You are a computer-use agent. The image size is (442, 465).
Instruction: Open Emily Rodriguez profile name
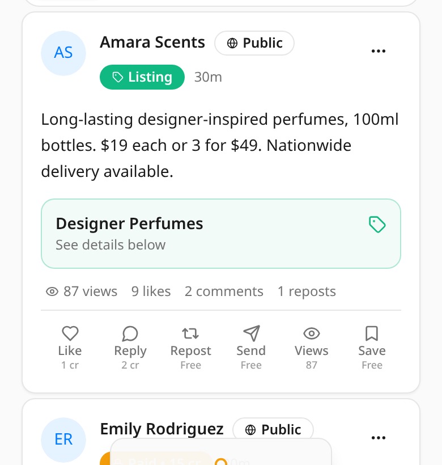[161, 429]
